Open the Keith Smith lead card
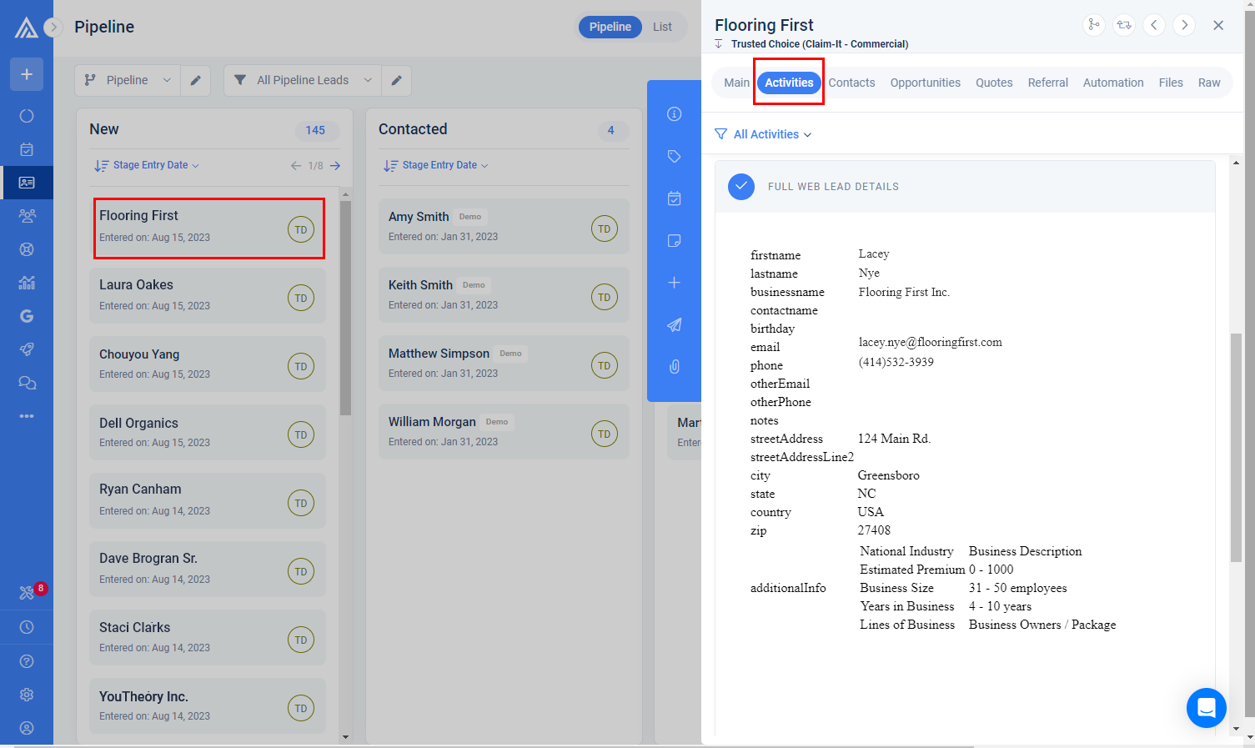This screenshot has height=748, width=1255. [x=504, y=295]
